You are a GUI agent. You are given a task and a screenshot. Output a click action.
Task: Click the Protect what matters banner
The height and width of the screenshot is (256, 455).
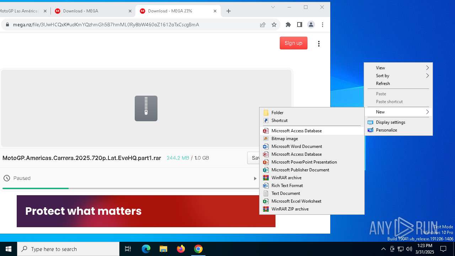pyautogui.click(x=146, y=211)
